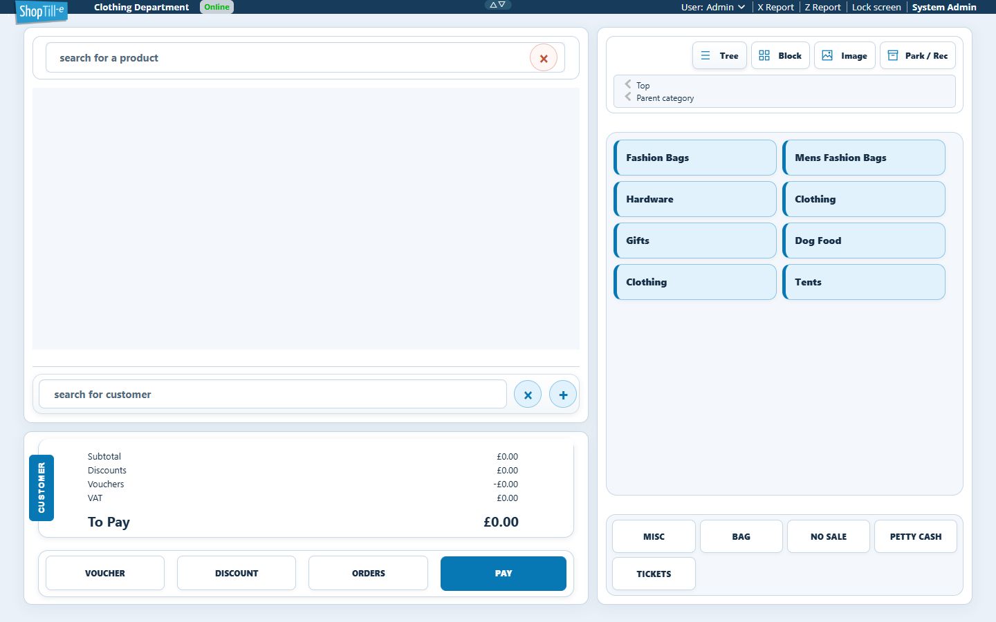Viewport: 996px width, 622px height.
Task: Open the Z Report
Action: pyautogui.click(x=822, y=7)
